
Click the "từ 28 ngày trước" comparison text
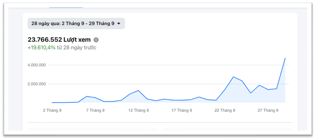pos(77,47)
